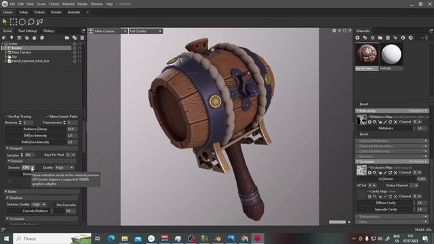Toggle Use Ray Tracing checkbox
The image size is (434, 244).
click(x=6, y=117)
